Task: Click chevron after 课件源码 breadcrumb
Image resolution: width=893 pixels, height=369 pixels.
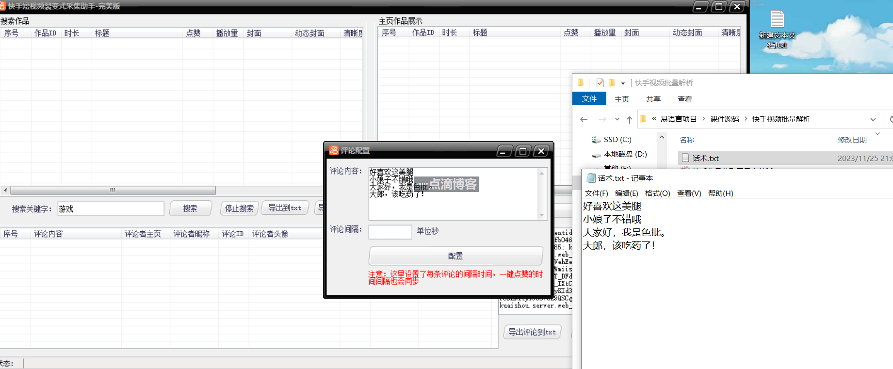Action: click(x=746, y=119)
